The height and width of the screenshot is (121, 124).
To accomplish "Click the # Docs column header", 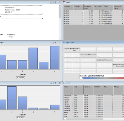I will (x=118, y=90).
